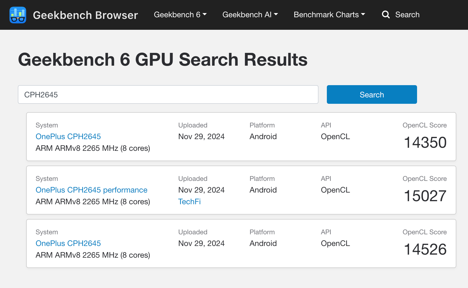Click the CPU description under the performance result
The image size is (468, 288).
point(93,202)
